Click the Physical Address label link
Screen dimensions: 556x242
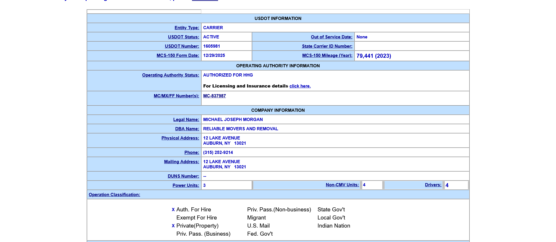[x=180, y=138]
